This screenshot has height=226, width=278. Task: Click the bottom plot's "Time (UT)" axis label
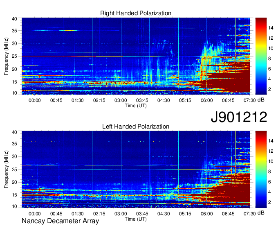tap(136, 219)
